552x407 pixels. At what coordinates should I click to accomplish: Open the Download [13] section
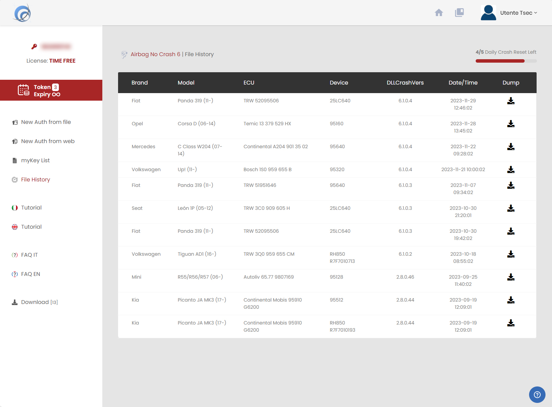tap(39, 302)
